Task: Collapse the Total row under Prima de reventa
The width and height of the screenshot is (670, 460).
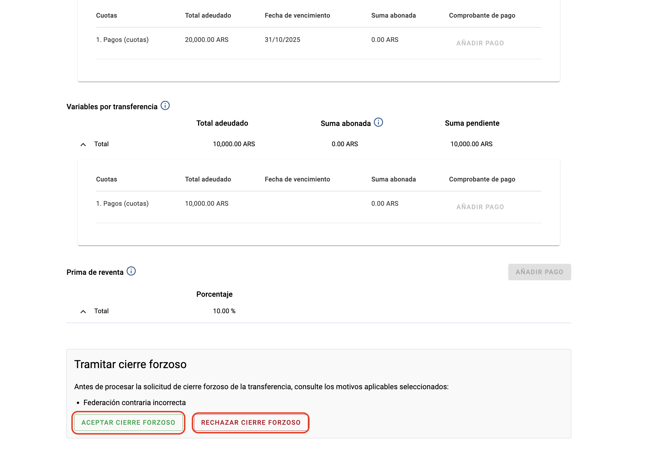Action: coord(83,311)
